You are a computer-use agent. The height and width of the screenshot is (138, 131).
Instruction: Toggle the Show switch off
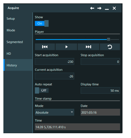[x=42, y=23]
